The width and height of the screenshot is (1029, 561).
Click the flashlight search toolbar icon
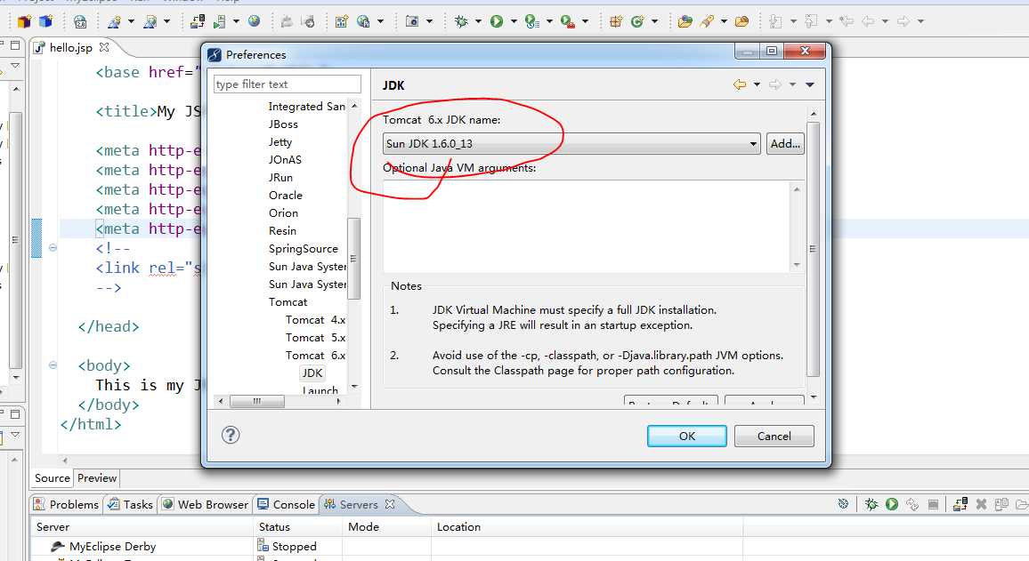[x=707, y=21]
